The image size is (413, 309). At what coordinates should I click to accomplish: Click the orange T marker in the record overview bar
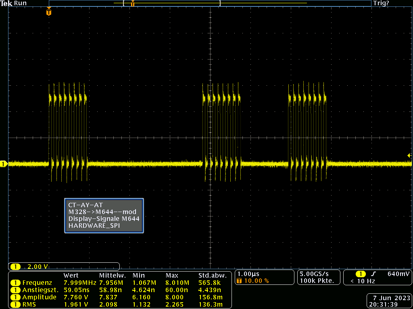click(x=133, y=3)
